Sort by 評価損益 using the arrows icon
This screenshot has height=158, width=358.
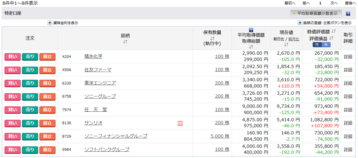[331, 38]
